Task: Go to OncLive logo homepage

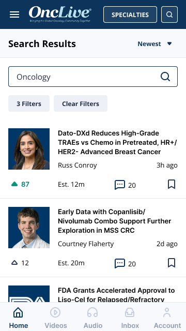Action: coord(60,14)
